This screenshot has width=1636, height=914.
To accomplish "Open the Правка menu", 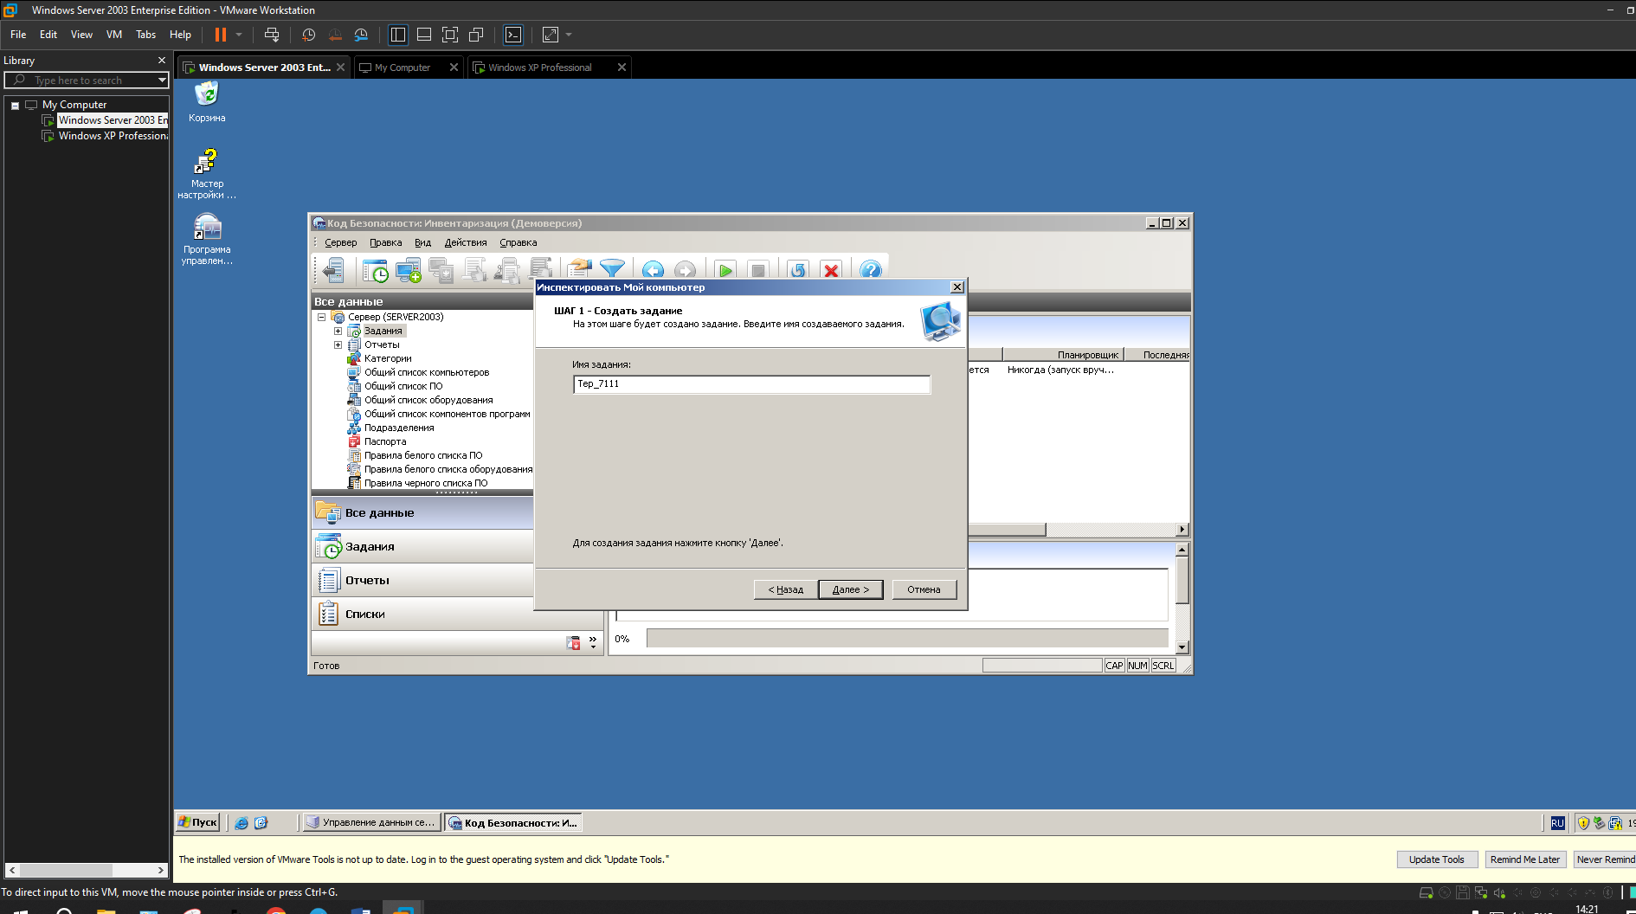I will (385, 243).
